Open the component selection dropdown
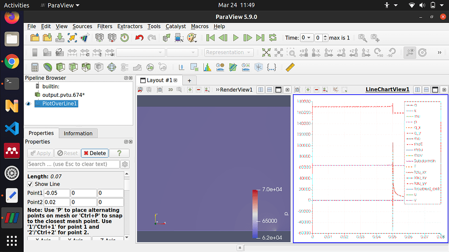449x252 pixels. [182, 53]
